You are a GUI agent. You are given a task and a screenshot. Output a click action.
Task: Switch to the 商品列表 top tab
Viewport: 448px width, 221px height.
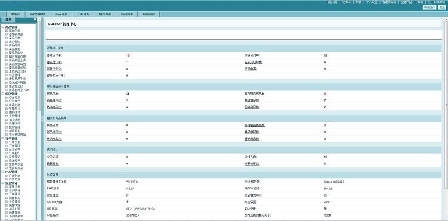(61, 14)
